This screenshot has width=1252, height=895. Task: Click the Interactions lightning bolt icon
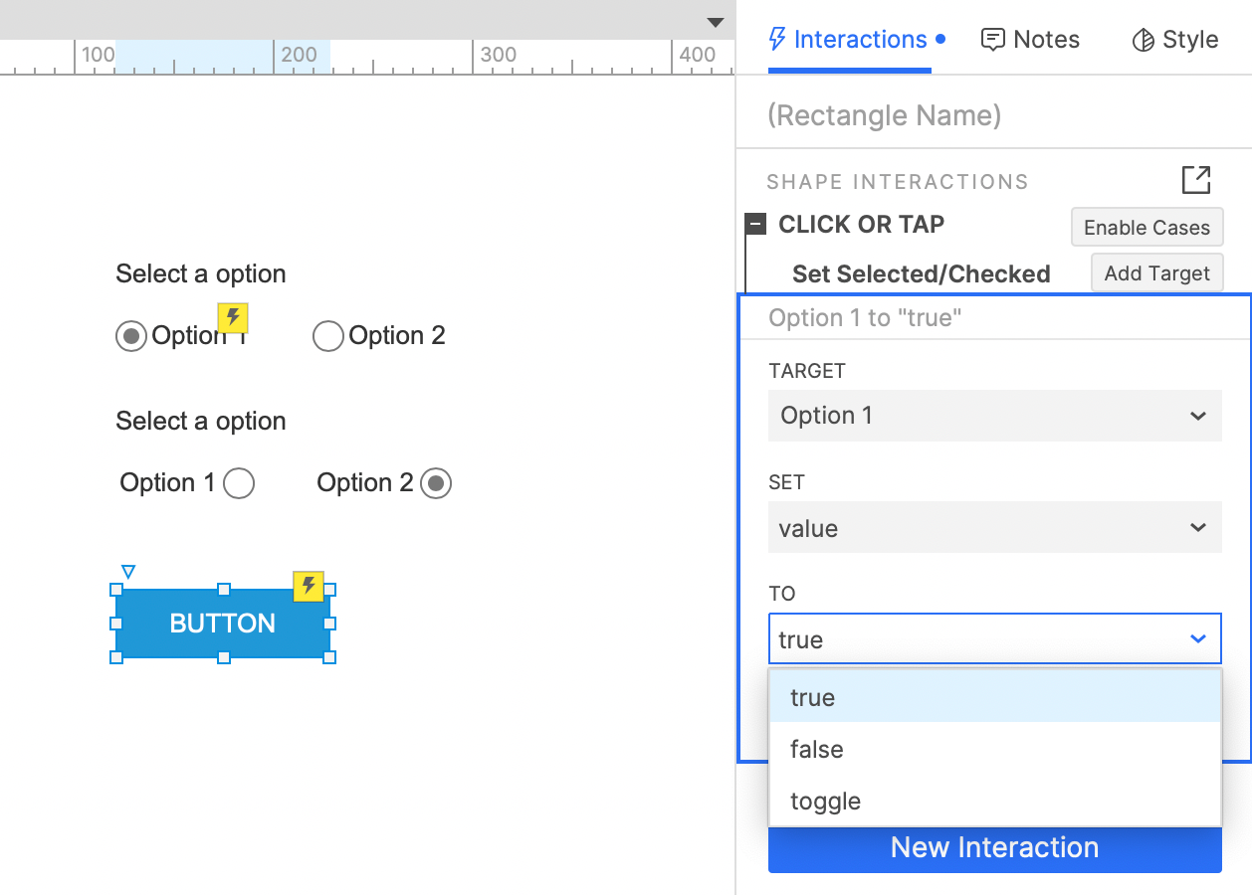pos(777,40)
